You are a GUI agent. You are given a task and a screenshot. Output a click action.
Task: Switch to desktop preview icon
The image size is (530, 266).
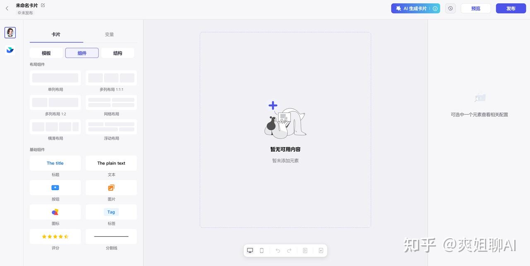[250, 250]
